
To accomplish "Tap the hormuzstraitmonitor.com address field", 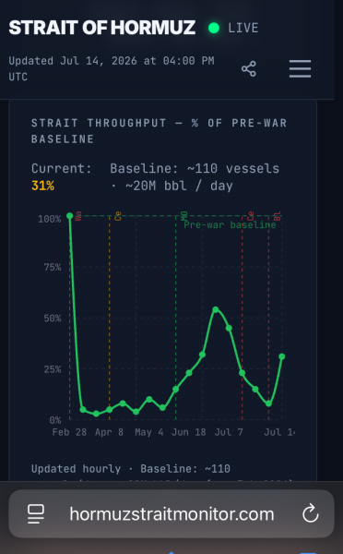I will pyautogui.click(x=171, y=513).
